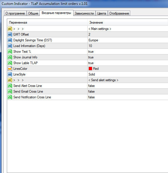Screen dimensions: 168x173
Task: Select the GMT Offset variable name
Action: click(x=21, y=34)
